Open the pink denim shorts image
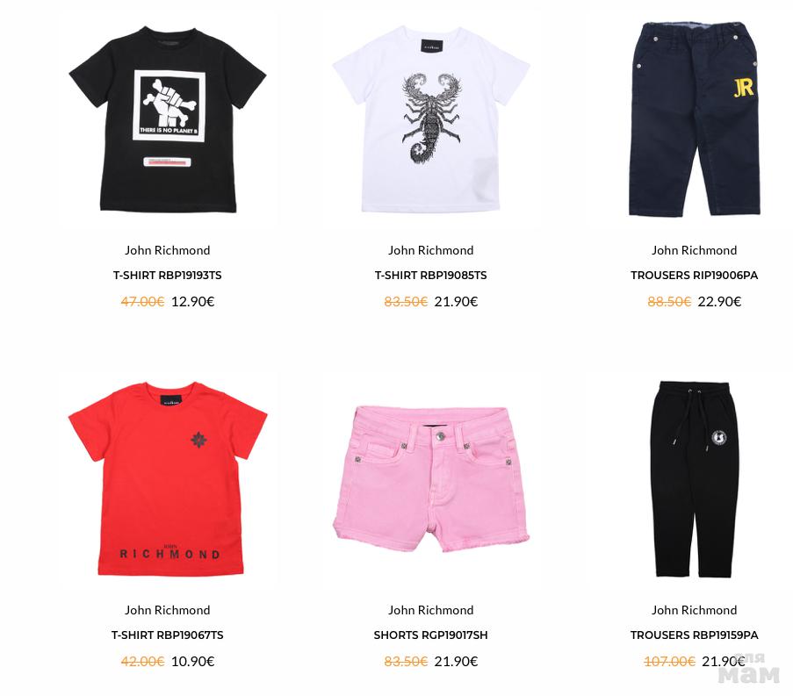This screenshot has height=696, width=793. pyautogui.click(x=431, y=478)
